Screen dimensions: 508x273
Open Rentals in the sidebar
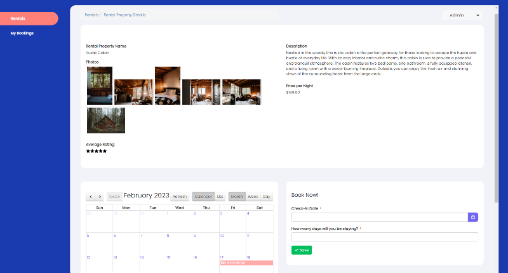(29, 18)
